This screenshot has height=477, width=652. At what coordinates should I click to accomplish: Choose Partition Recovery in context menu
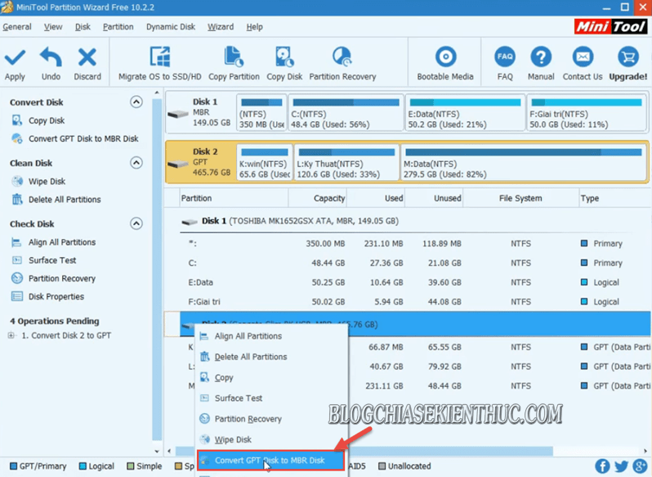271,419
